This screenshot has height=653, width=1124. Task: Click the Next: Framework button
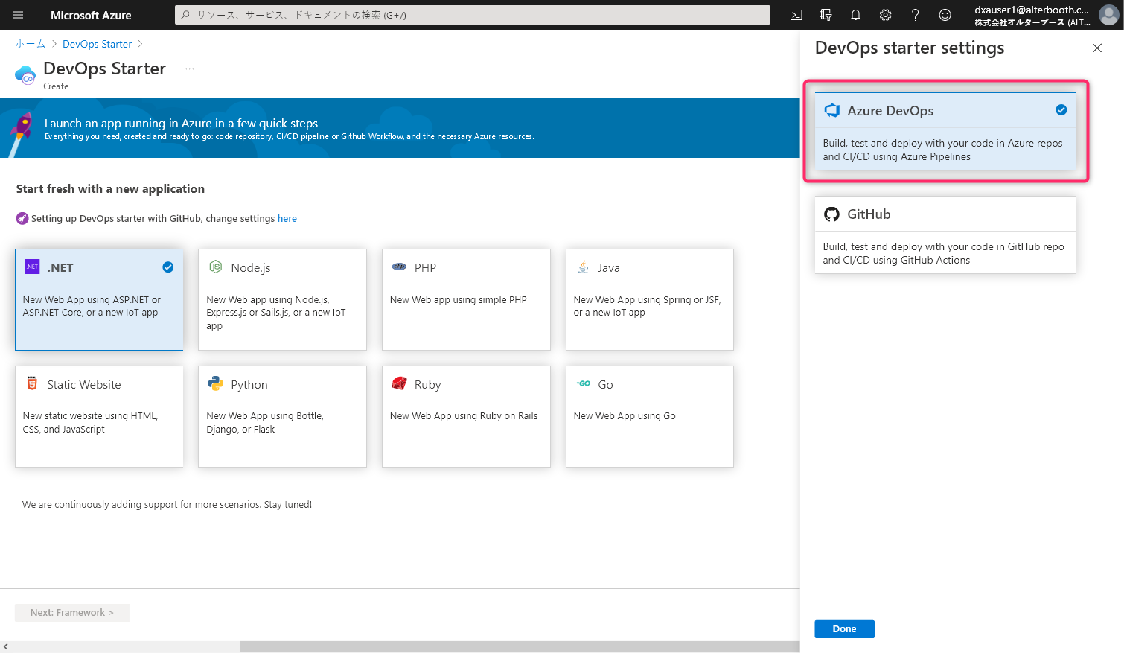[72, 612]
